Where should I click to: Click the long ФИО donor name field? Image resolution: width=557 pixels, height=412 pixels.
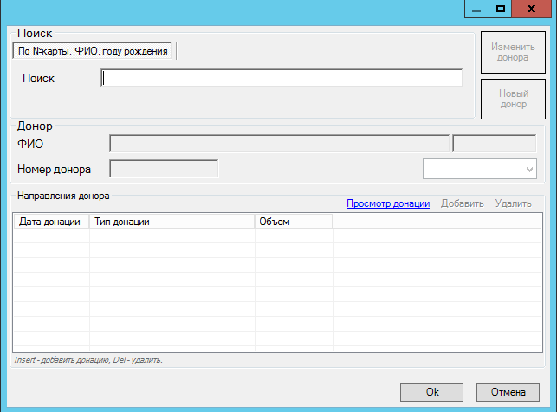tap(279, 144)
